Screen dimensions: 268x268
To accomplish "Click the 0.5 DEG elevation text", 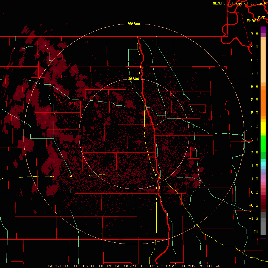I will pos(148,266).
